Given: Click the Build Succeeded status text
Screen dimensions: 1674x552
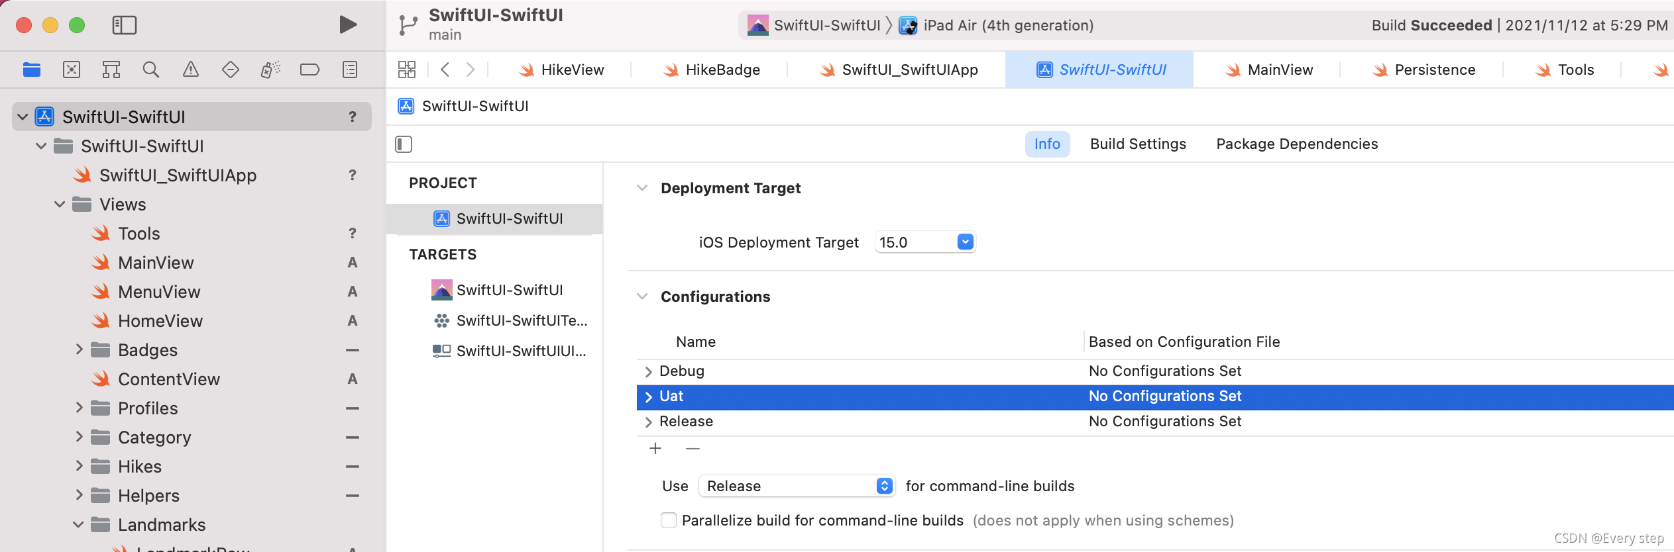Looking at the screenshot, I should pos(1431,25).
